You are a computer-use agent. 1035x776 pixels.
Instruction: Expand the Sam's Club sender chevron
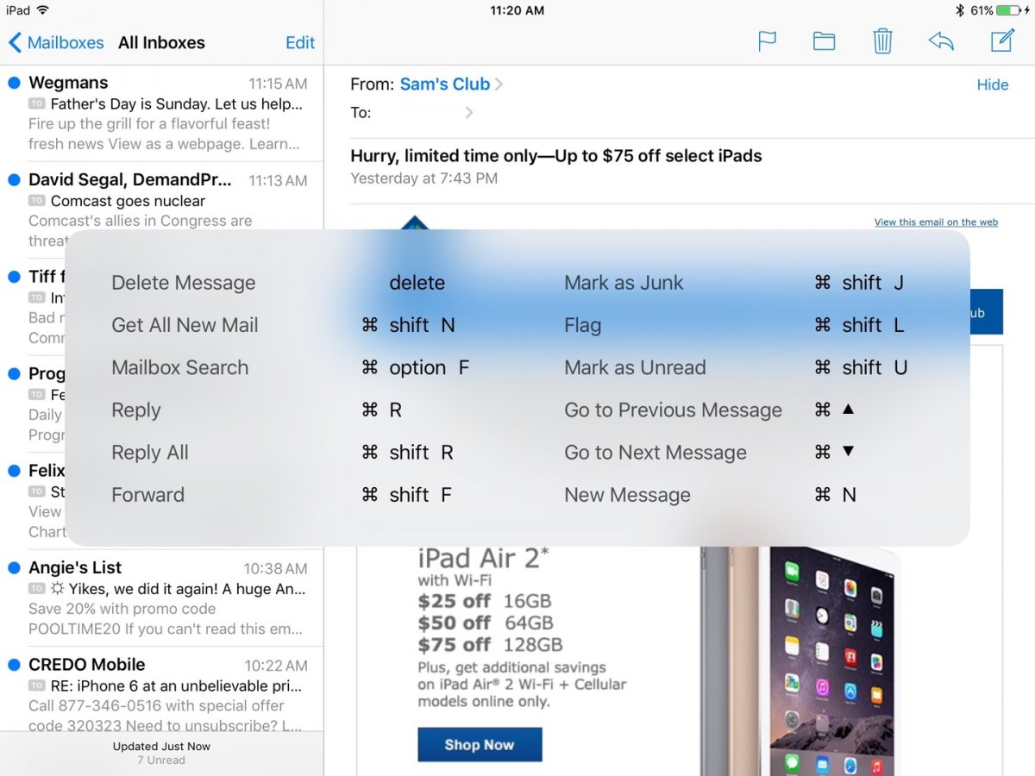pyautogui.click(x=499, y=84)
